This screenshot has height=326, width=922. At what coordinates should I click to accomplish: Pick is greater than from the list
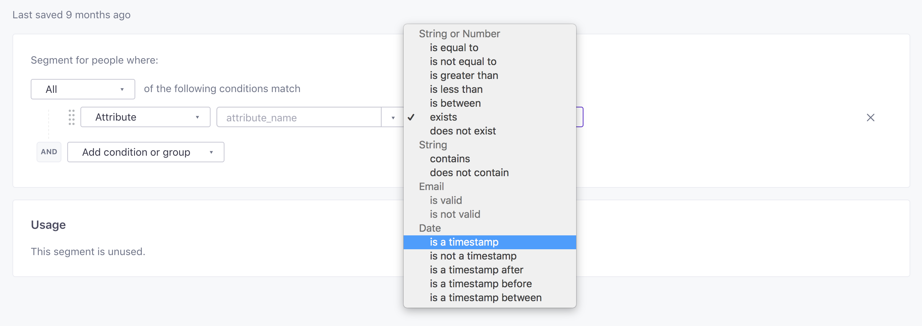tap(464, 75)
